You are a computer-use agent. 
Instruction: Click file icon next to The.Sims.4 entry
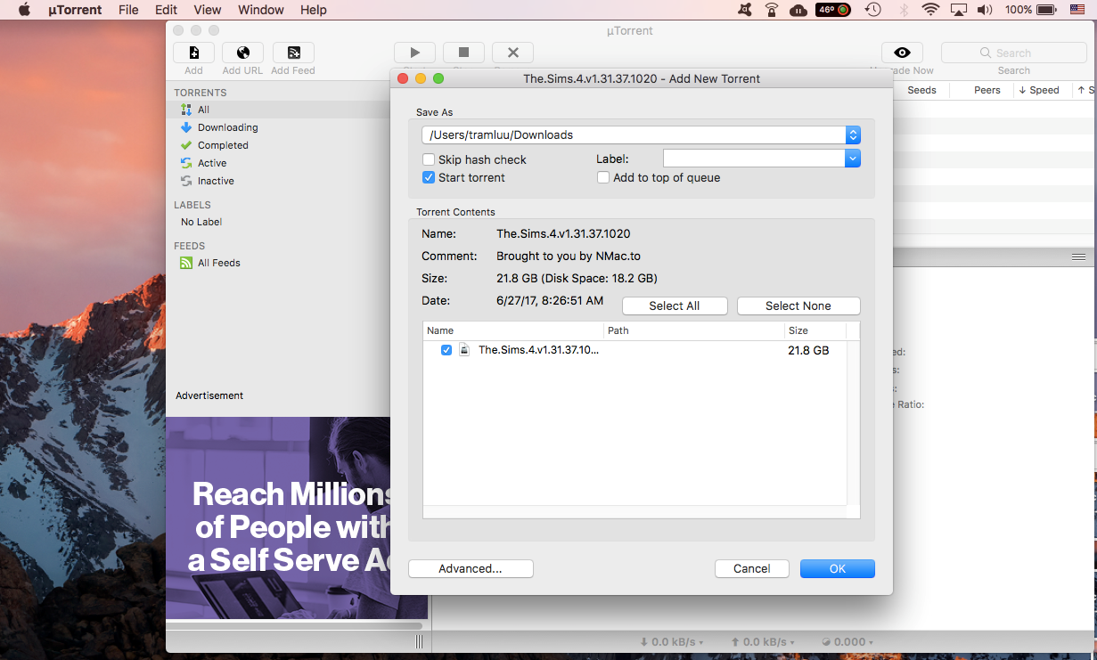pos(464,350)
